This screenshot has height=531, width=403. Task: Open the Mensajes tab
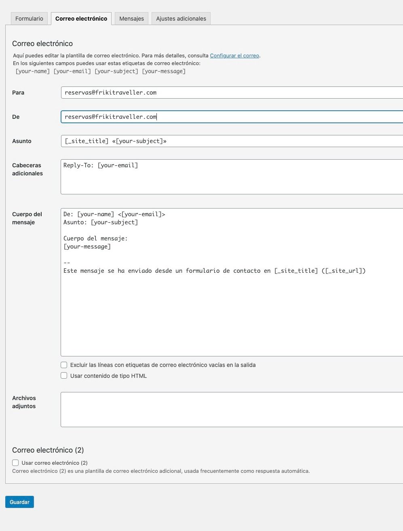coord(131,19)
